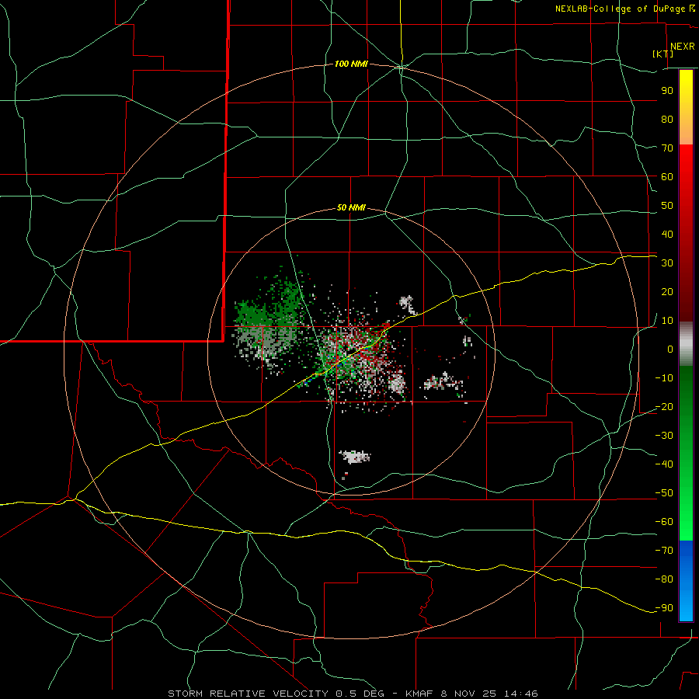The image size is (699, 699).
Task: Click the "100 NMI" range ring label
Action: pos(351,64)
